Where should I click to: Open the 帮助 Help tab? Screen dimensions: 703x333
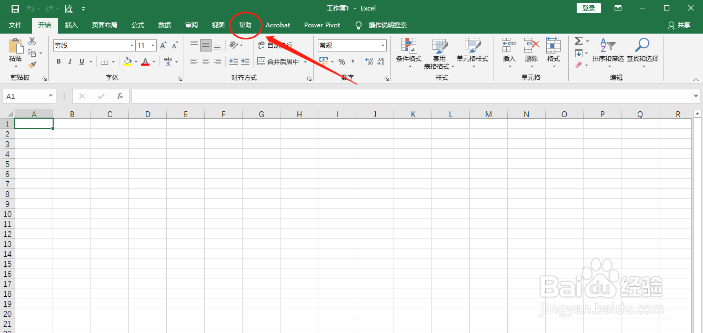point(245,25)
